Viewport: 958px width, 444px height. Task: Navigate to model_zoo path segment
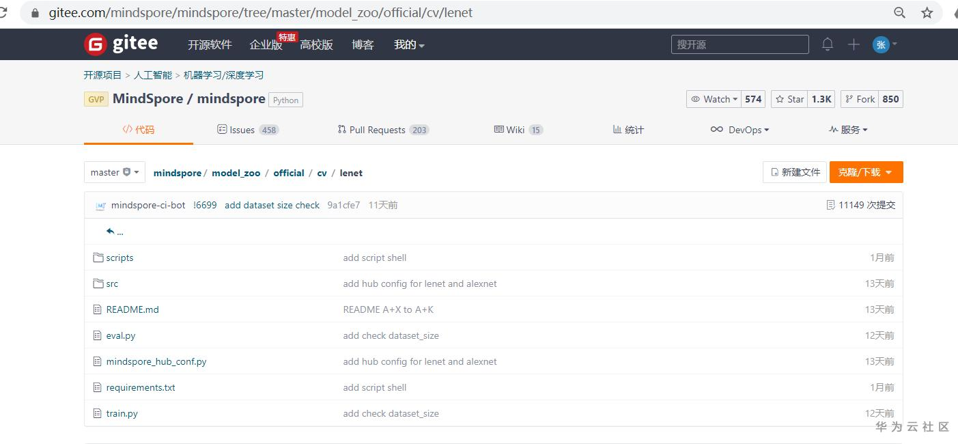click(x=236, y=173)
